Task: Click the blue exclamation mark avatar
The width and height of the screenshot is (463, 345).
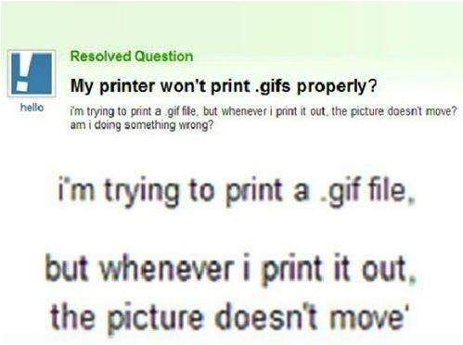Action: (x=32, y=73)
